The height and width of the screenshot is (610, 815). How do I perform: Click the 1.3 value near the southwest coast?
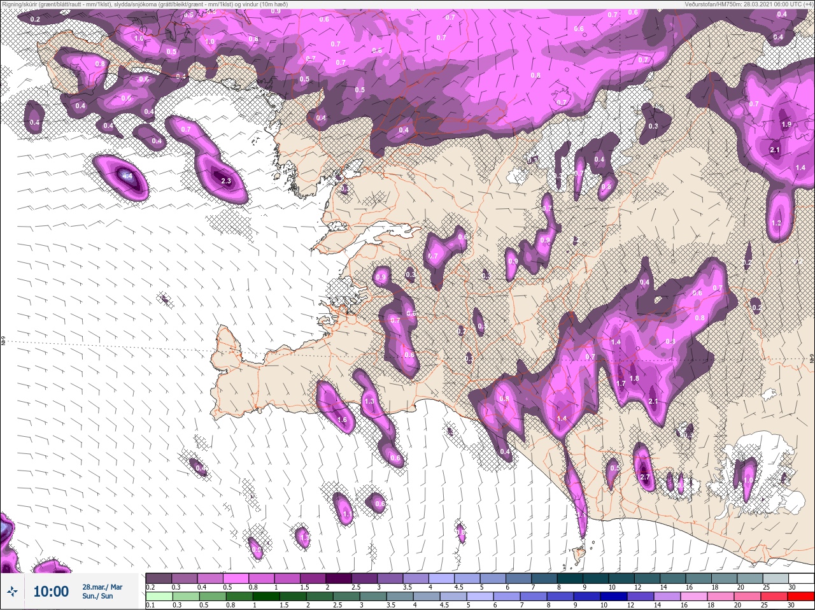click(x=369, y=401)
